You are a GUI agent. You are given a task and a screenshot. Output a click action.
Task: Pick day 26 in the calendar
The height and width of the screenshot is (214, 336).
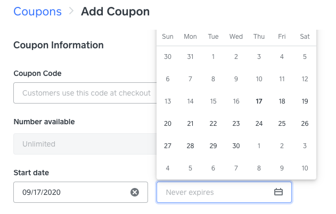coord(305,124)
